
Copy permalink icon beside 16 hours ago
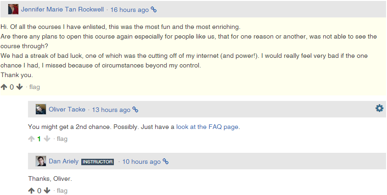pos(153,10)
